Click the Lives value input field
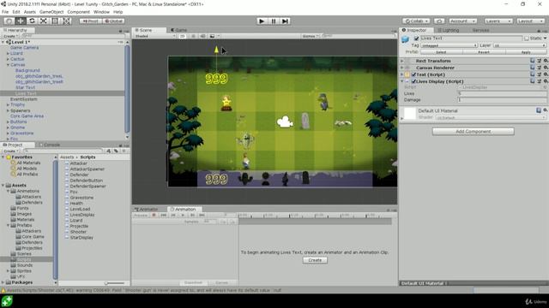The image size is (549, 308). pyautogui.click(x=502, y=93)
